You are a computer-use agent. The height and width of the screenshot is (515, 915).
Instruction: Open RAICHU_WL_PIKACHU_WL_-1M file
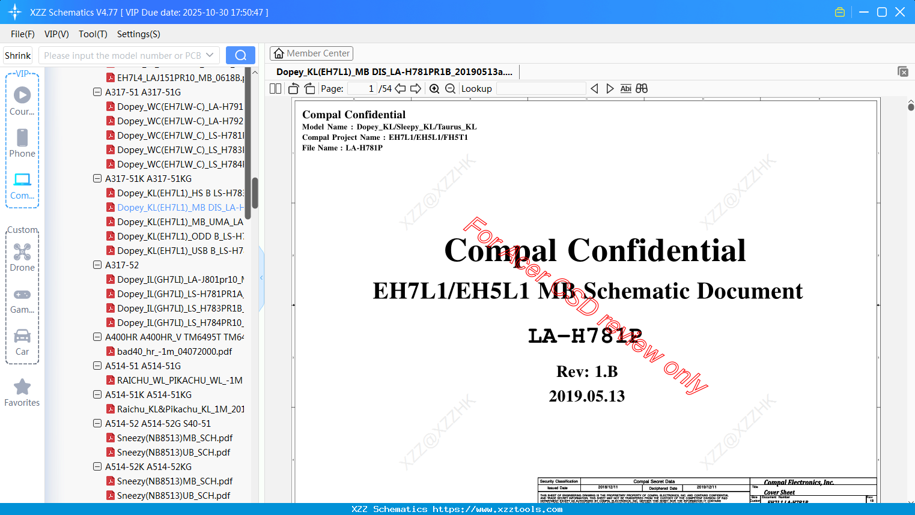point(180,381)
